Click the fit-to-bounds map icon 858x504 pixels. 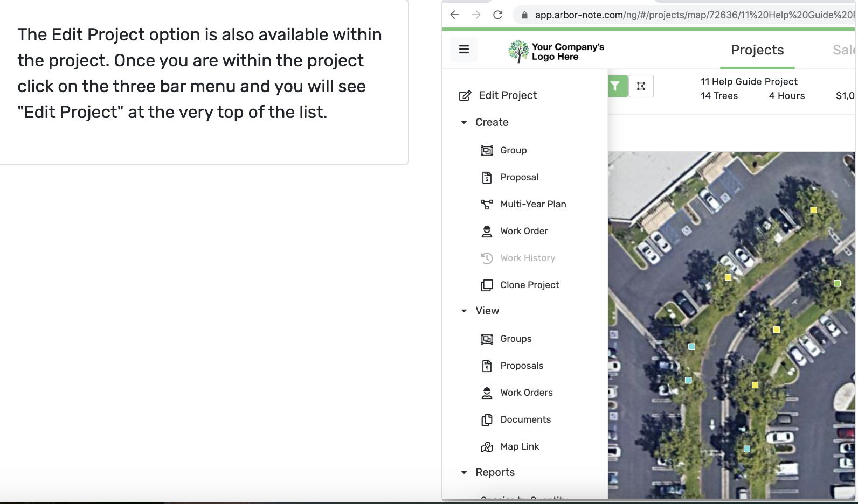click(641, 86)
